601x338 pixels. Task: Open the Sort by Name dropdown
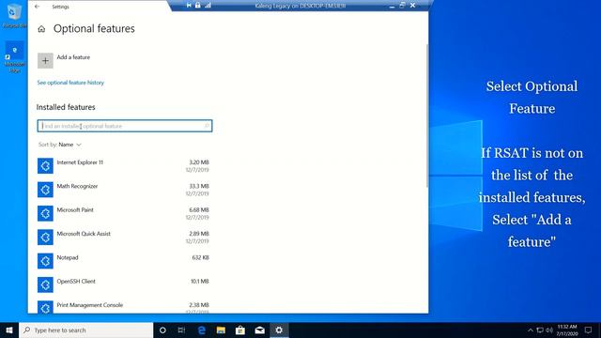[x=60, y=145]
